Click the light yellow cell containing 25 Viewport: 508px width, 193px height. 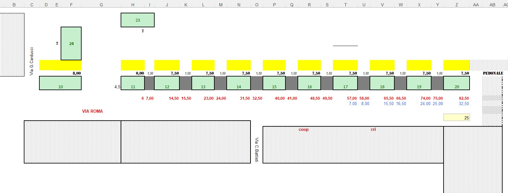(457, 117)
